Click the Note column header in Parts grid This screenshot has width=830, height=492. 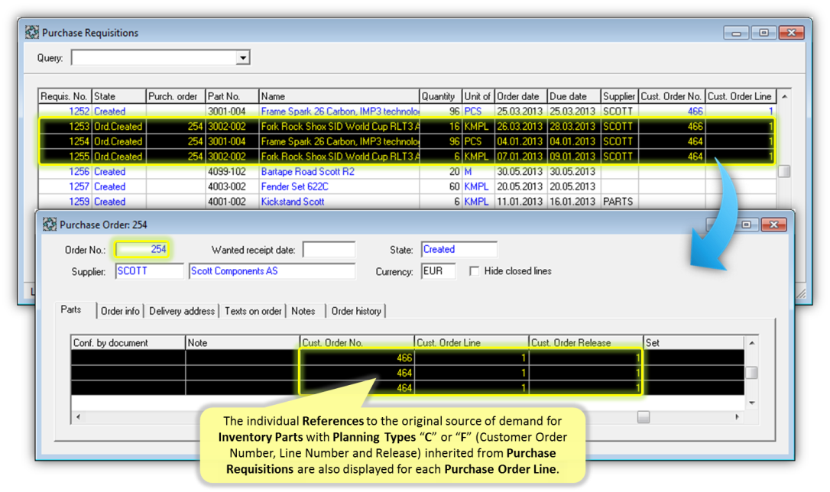[242, 343]
